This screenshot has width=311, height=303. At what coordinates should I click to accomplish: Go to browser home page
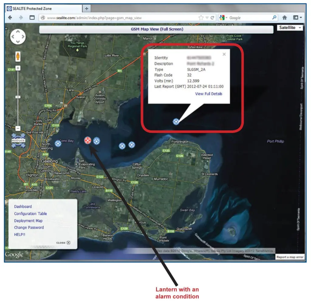click(x=285, y=18)
